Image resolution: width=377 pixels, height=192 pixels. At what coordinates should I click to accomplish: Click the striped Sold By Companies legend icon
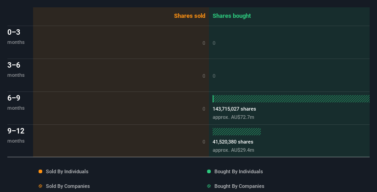coord(40,186)
